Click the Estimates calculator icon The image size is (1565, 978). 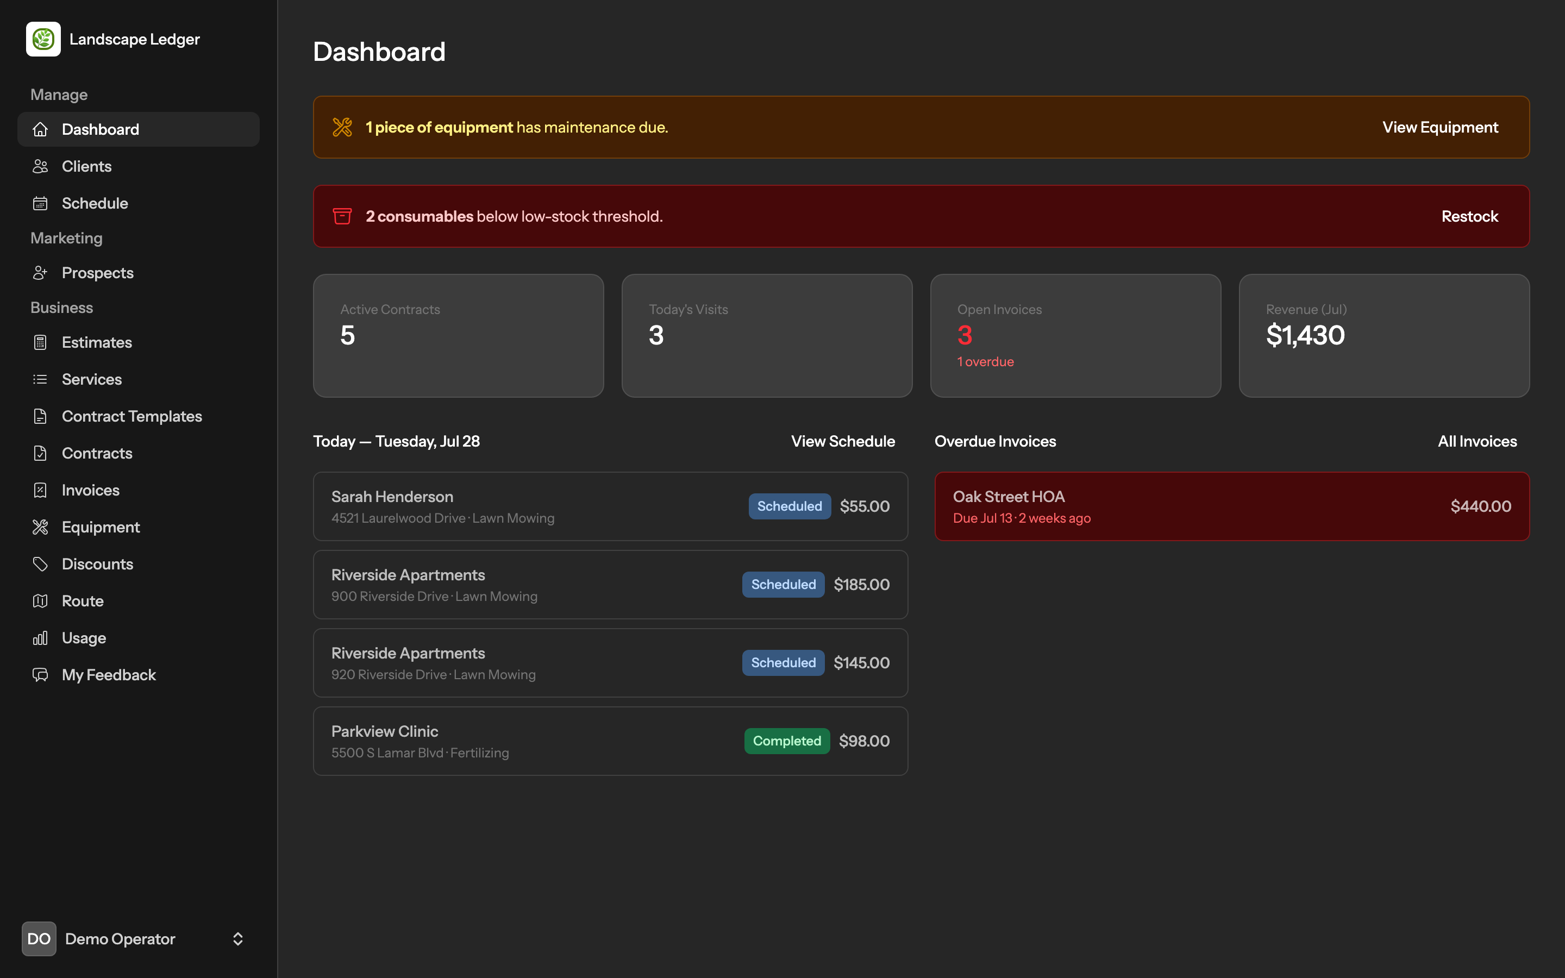tap(40, 342)
